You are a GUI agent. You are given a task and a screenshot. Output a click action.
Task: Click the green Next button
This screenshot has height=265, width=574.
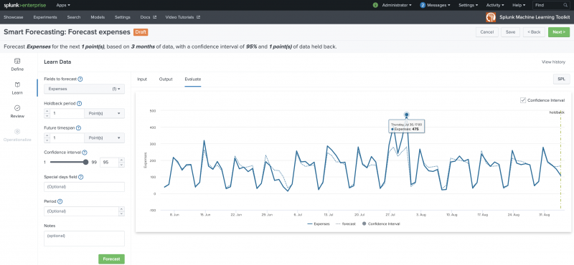pyautogui.click(x=559, y=32)
